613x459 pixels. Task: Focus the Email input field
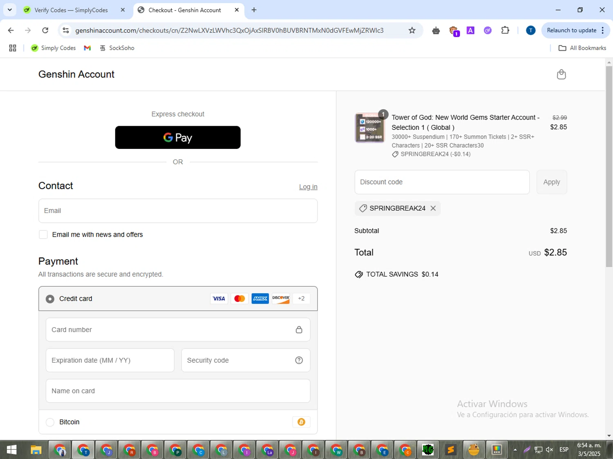click(x=178, y=211)
